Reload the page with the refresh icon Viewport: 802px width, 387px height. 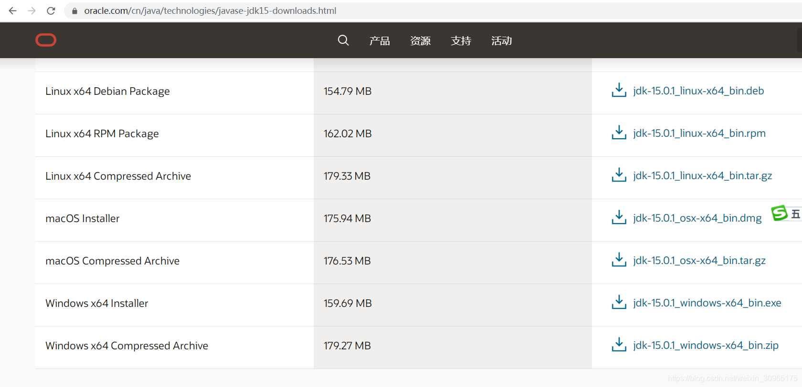click(x=51, y=10)
